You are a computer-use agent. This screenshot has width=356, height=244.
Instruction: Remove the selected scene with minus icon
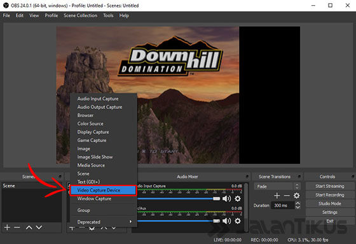[17, 227]
